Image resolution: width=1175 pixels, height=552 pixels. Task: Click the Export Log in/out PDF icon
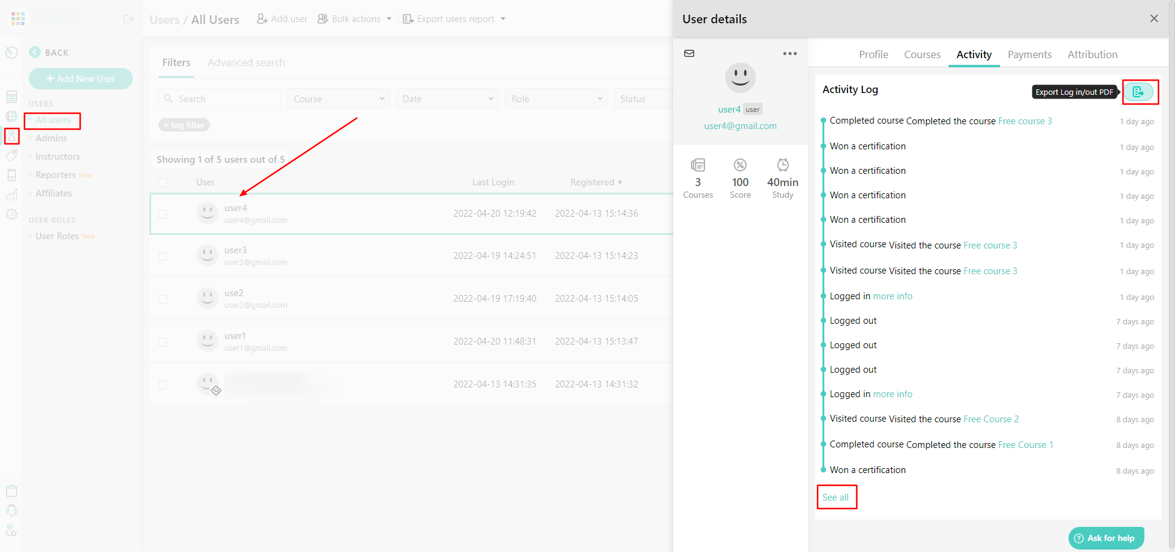pos(1139,92)
